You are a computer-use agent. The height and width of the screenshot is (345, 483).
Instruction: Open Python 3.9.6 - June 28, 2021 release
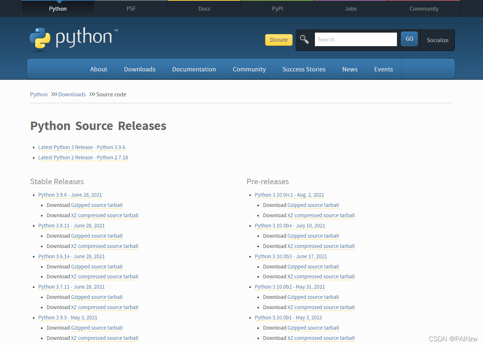70,195
